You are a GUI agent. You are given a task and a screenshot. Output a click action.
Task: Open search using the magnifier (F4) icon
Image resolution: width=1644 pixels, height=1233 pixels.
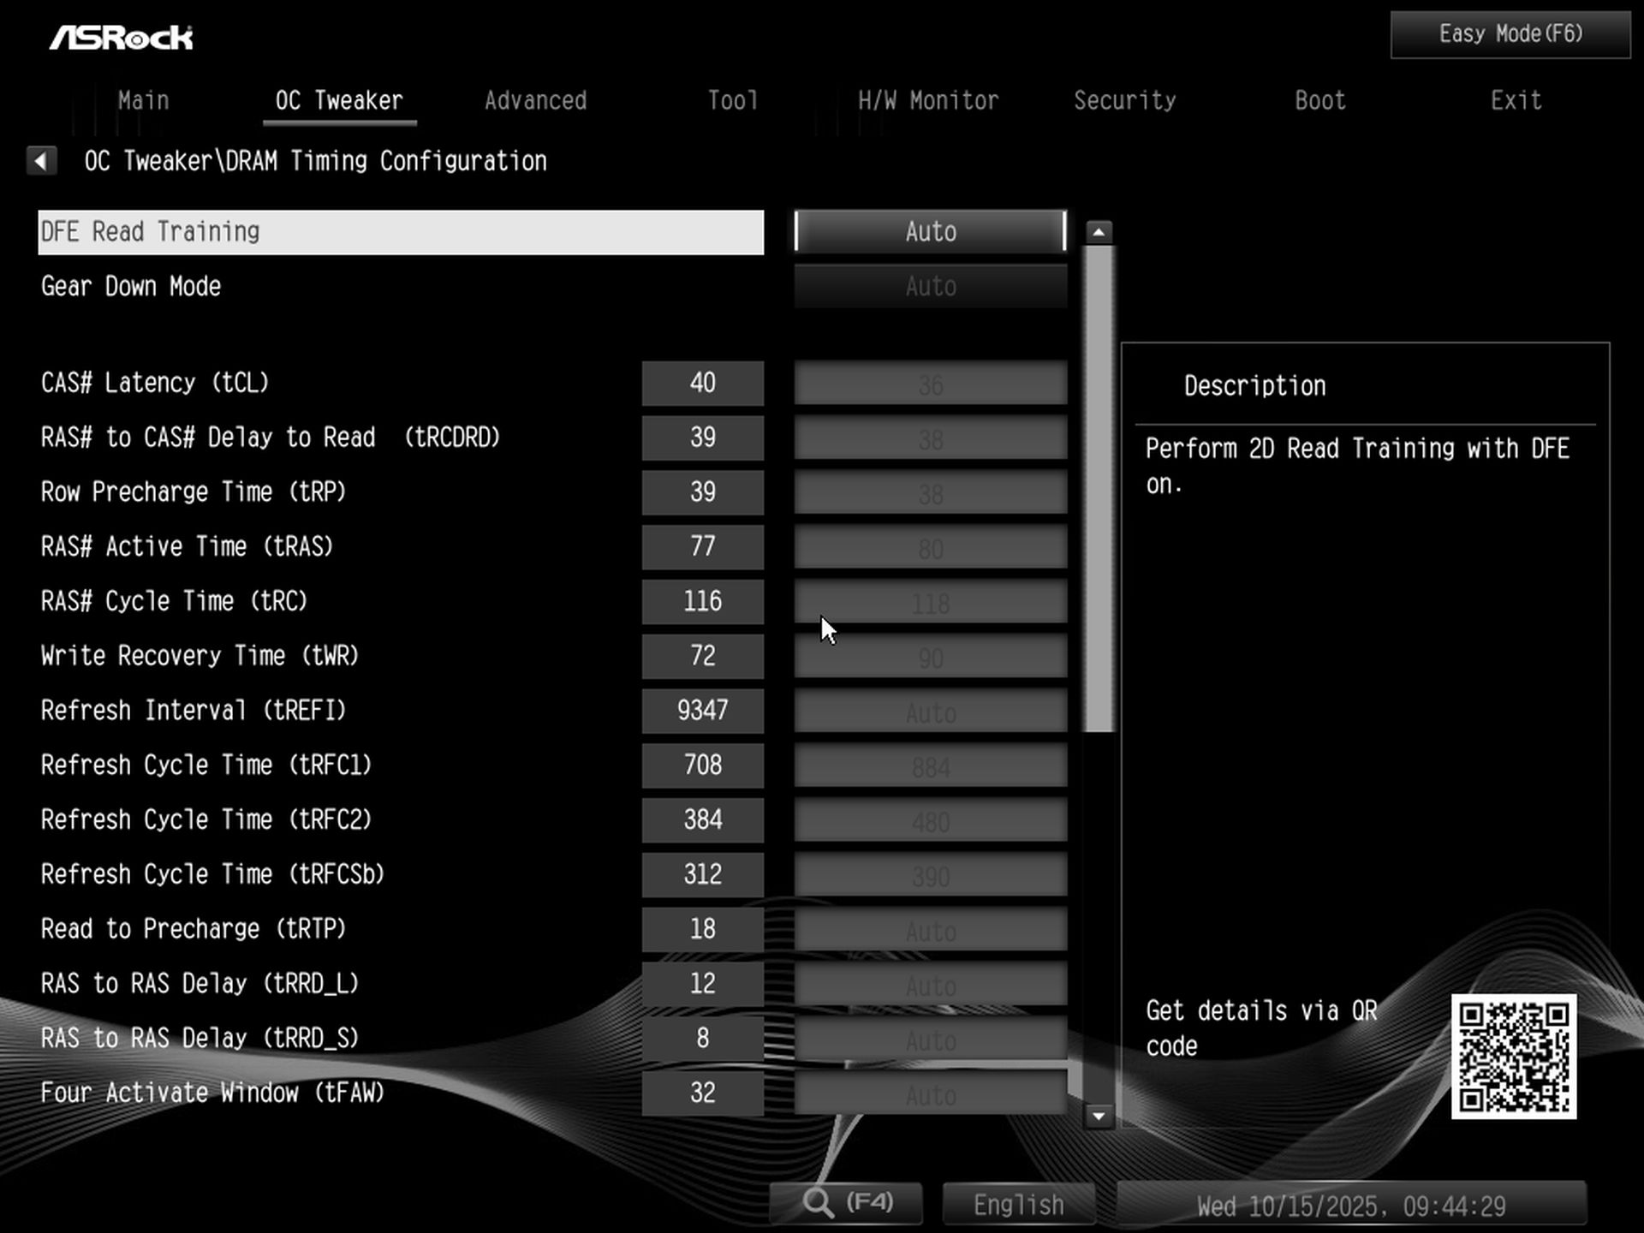846,1202
